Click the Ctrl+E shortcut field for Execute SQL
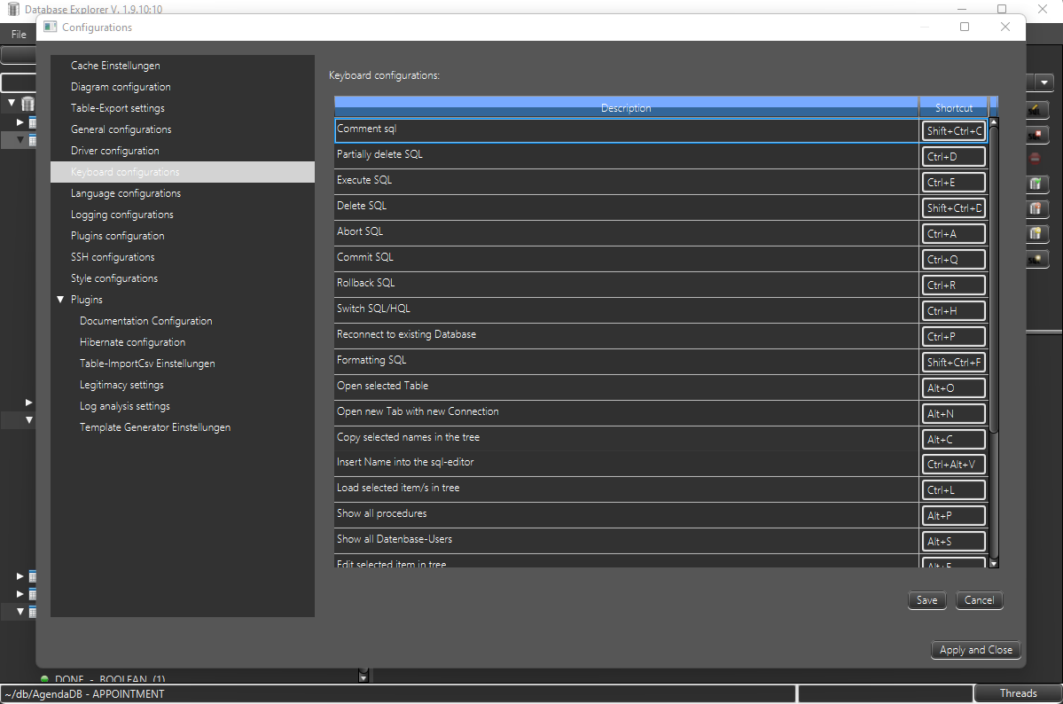 click(x=953, y=183)
